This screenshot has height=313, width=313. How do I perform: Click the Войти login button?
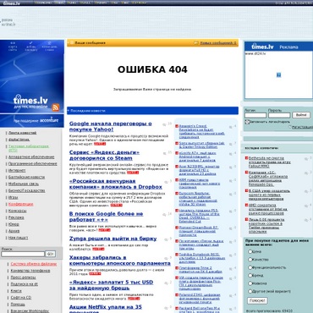click(301, 115)
